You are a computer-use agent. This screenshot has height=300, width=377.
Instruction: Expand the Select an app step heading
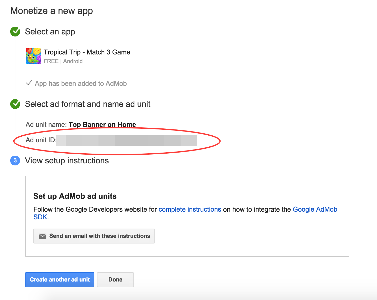50,32
